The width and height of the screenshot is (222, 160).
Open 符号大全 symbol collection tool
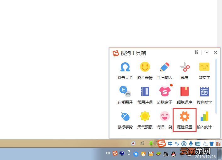125,70
